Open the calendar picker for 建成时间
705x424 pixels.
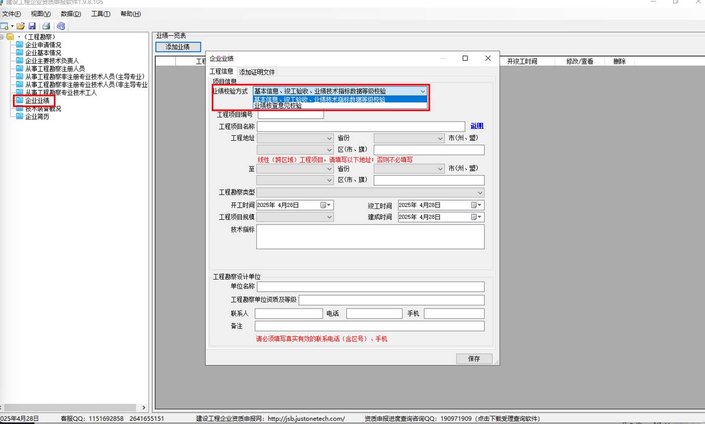(477, 217)
